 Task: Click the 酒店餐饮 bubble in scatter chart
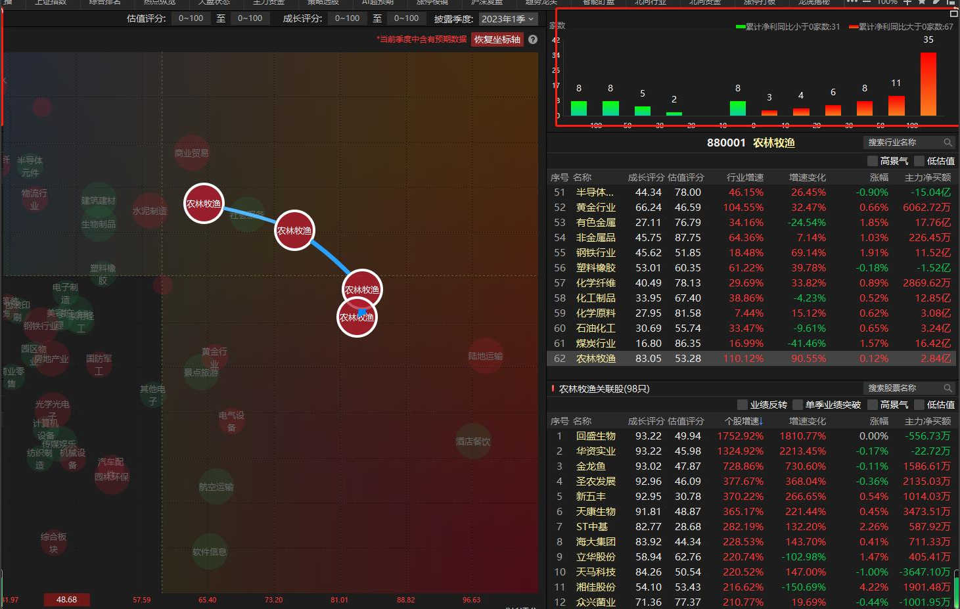click(473, 442)
